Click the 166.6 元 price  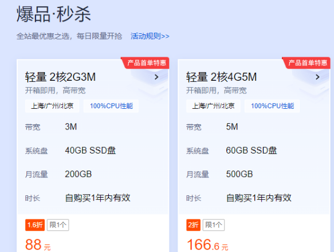(x=207, y=245)
